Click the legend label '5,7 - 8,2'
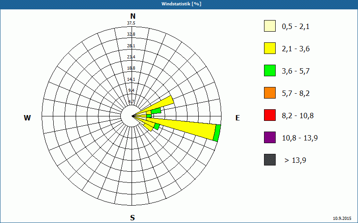The image size is (358, 223). point(296,94)
